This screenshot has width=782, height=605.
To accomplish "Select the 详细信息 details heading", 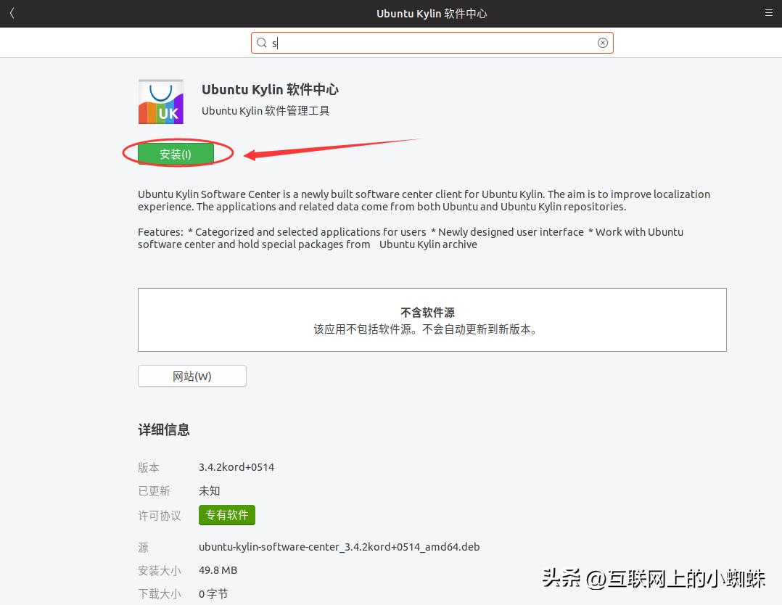I will [x=163, y=430].
